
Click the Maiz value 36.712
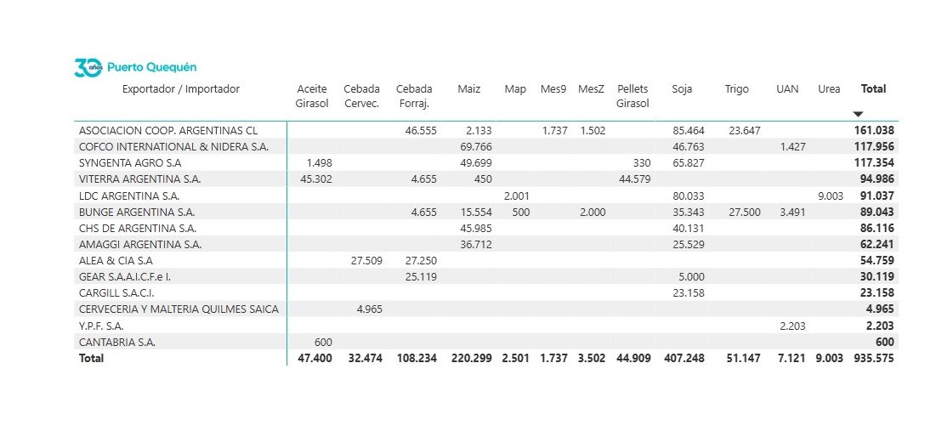coord(476,244)
